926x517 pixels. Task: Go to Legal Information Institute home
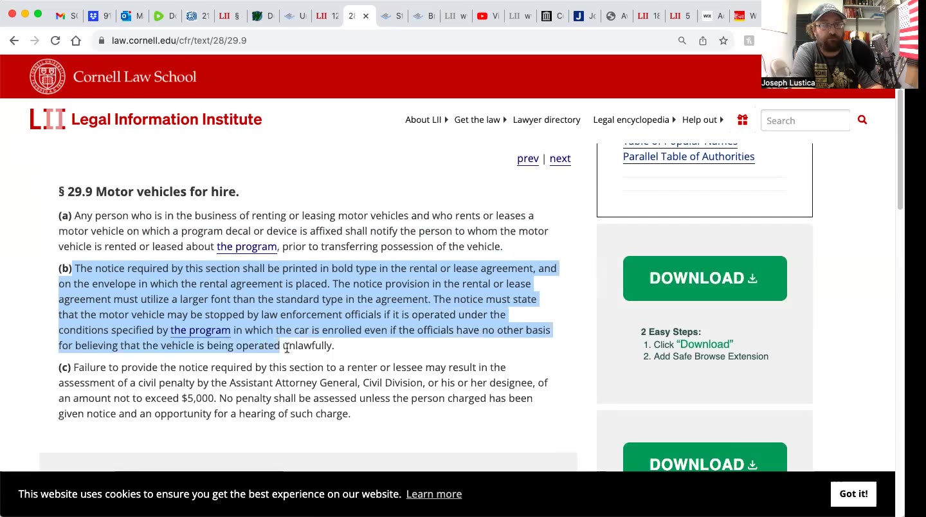pyautogui.click(x=167, y=120)
